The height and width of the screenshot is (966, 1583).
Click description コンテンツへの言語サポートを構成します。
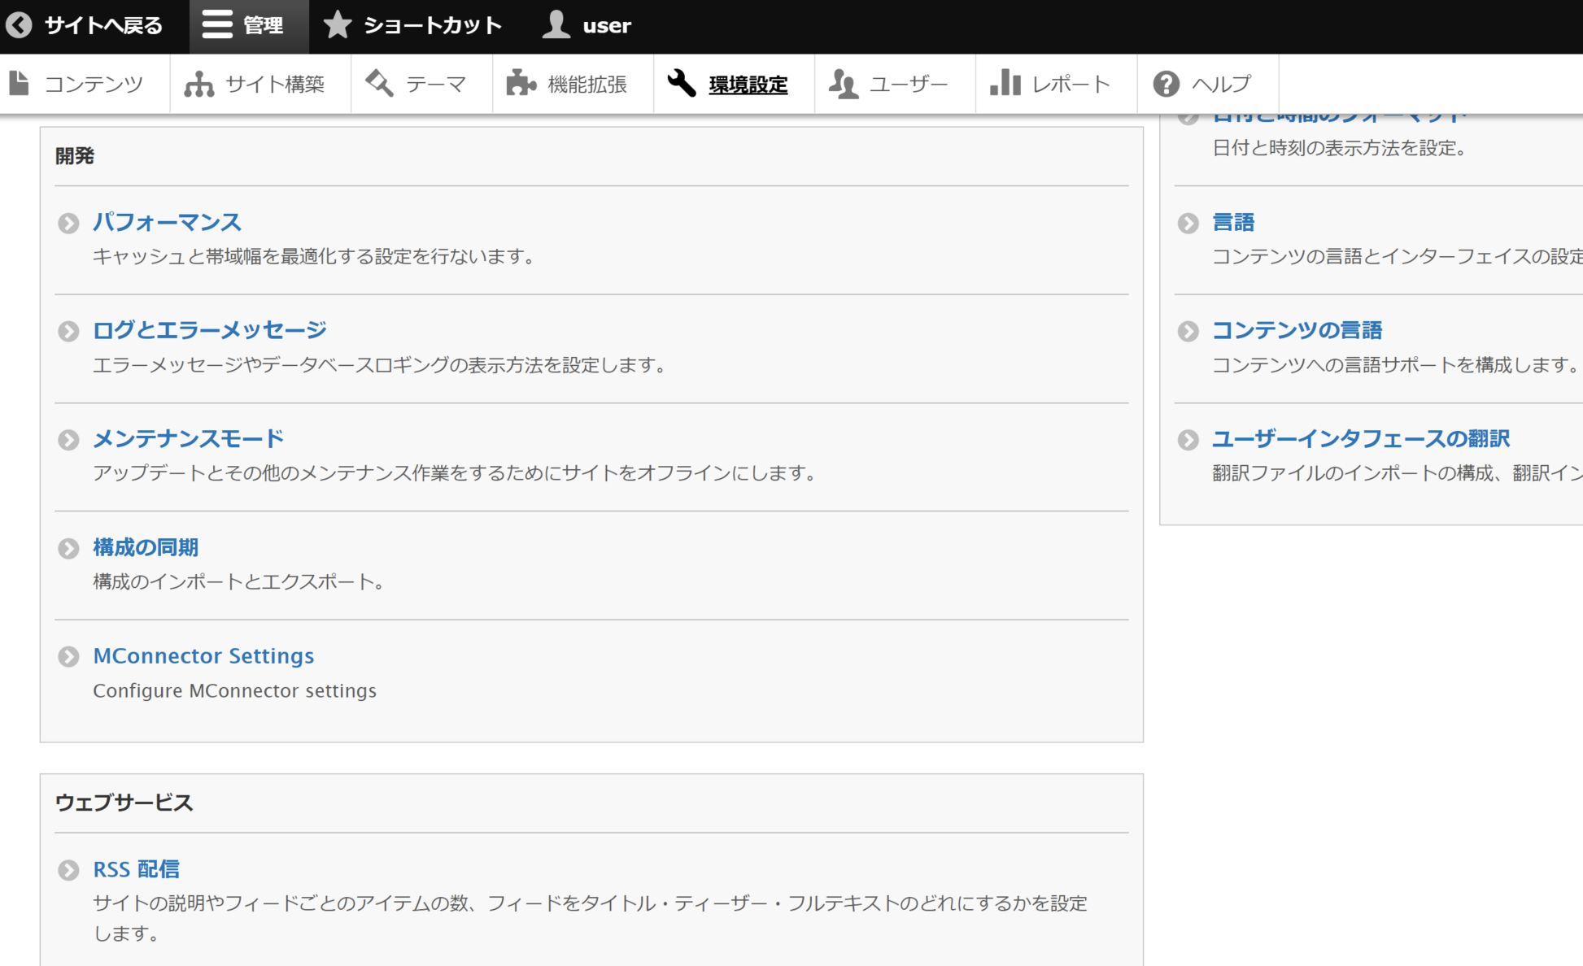pyautogui.click(x=1396, y=364)
